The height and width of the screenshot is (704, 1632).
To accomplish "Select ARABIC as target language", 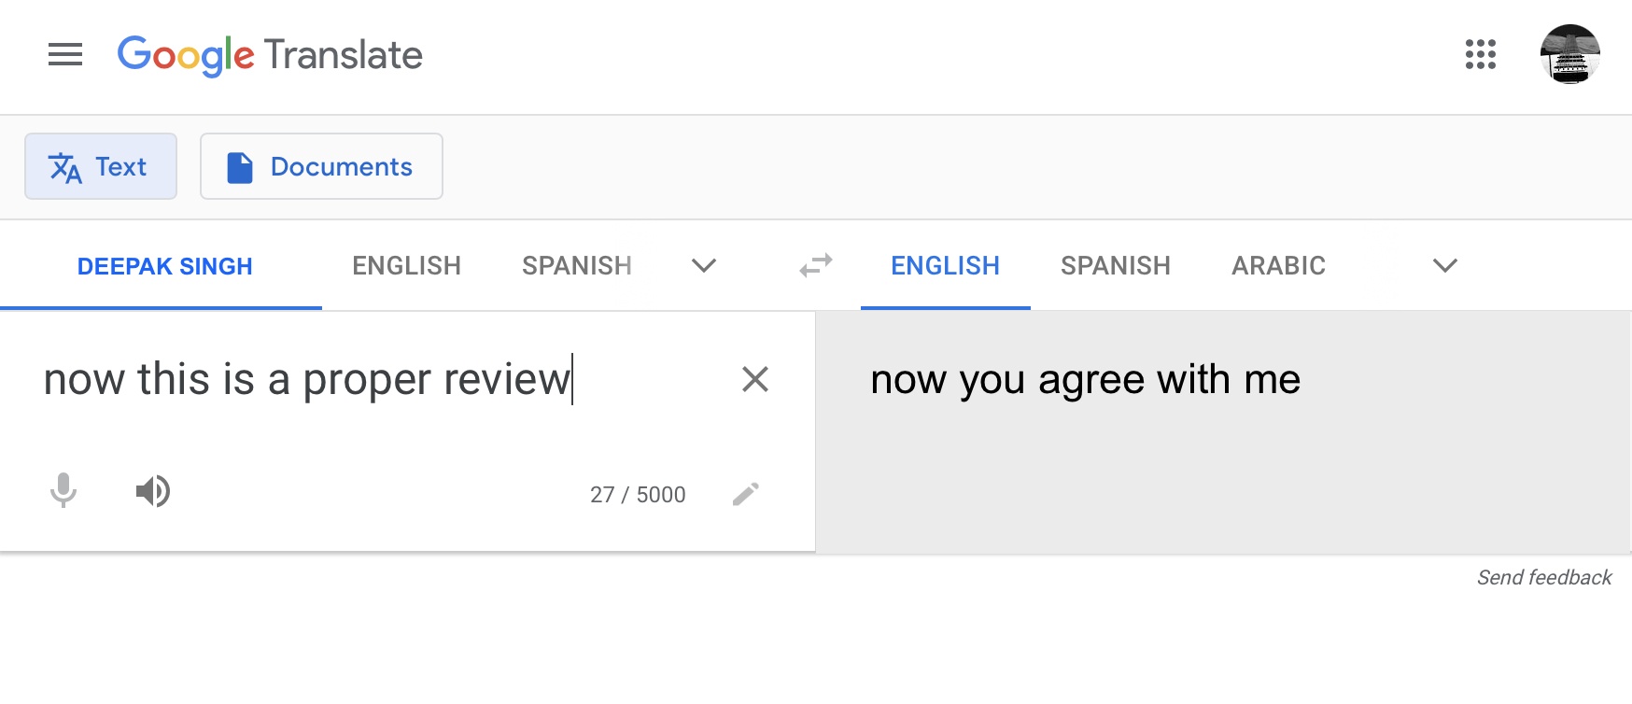I will coord(1279,266).
